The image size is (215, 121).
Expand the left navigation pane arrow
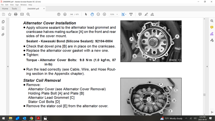pos(8,66)
